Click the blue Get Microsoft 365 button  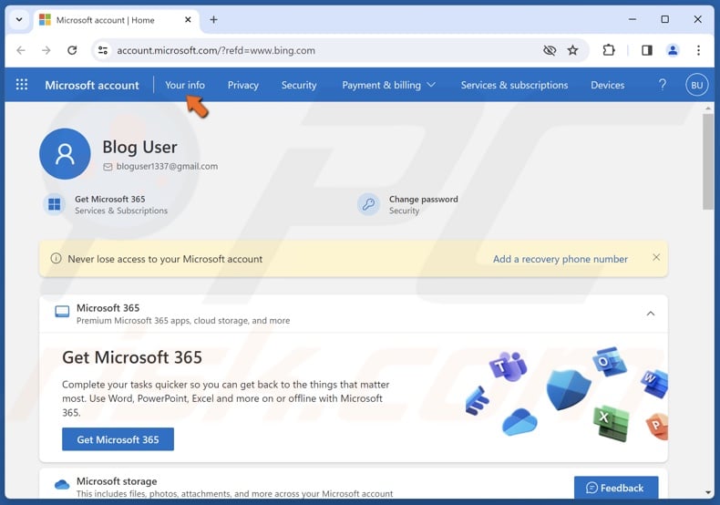click(x=118, y=439)
